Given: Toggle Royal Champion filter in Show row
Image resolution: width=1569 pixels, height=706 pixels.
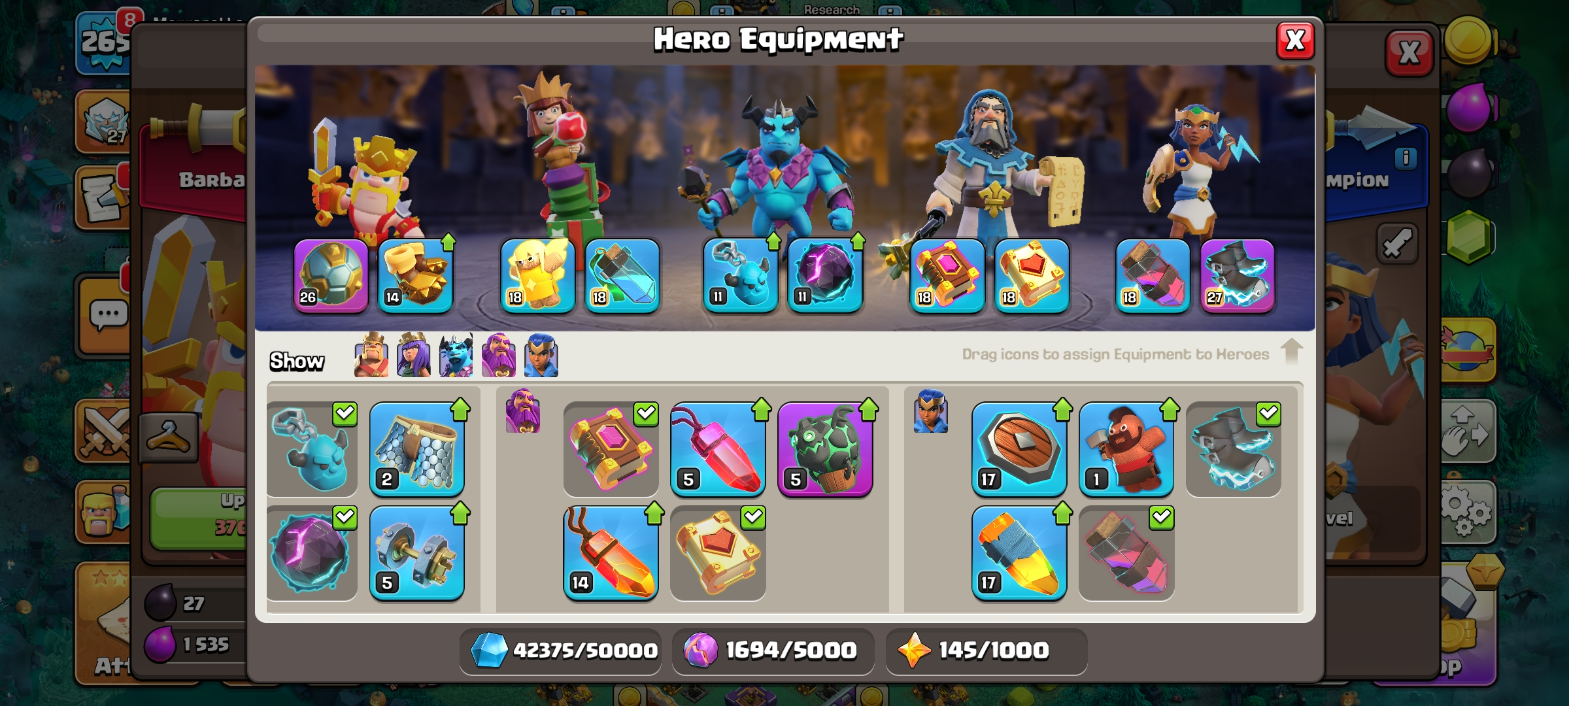Looking at the screenshot, I should click(x=541, y=356).
